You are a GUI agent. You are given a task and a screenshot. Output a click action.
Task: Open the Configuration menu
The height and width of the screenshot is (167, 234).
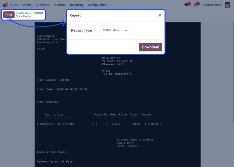tap(97, 5)
